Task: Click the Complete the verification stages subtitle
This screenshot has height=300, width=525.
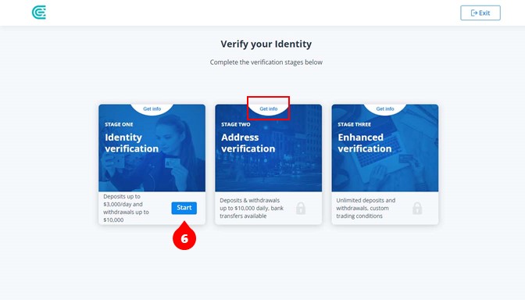Action: click(266, 62)
